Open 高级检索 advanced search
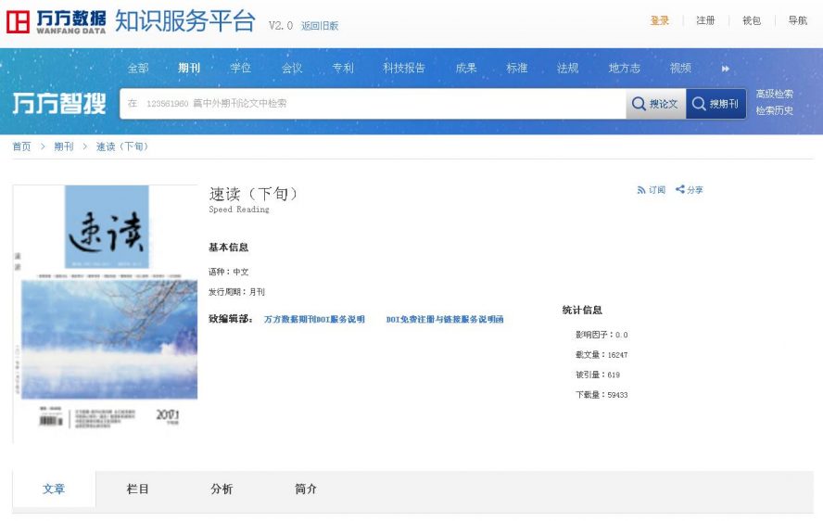Viewport: 823px width, 521px height. click(774, 94)
